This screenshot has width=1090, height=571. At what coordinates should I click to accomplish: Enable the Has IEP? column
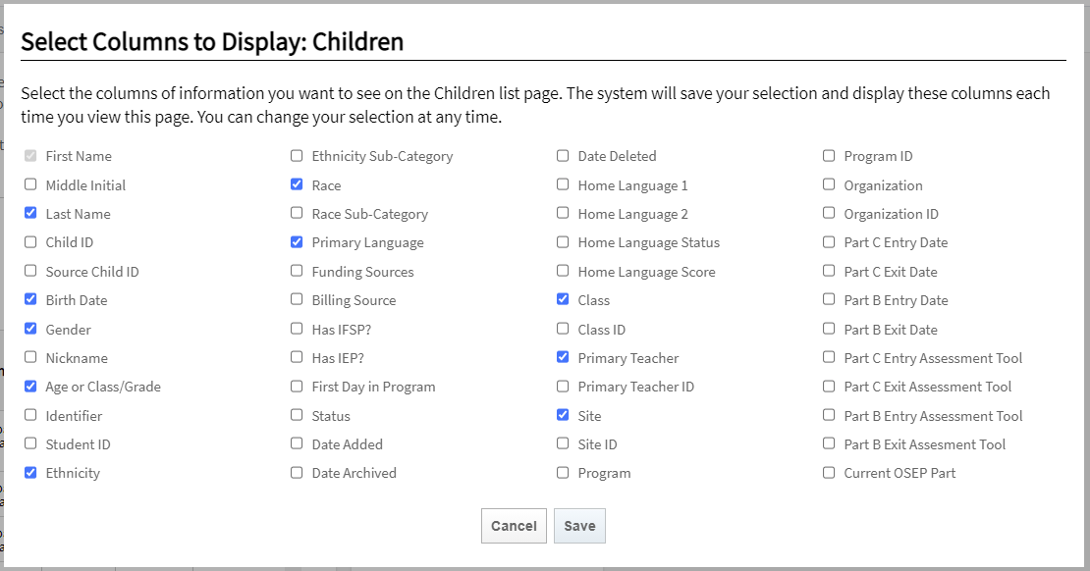coord(297,357)
